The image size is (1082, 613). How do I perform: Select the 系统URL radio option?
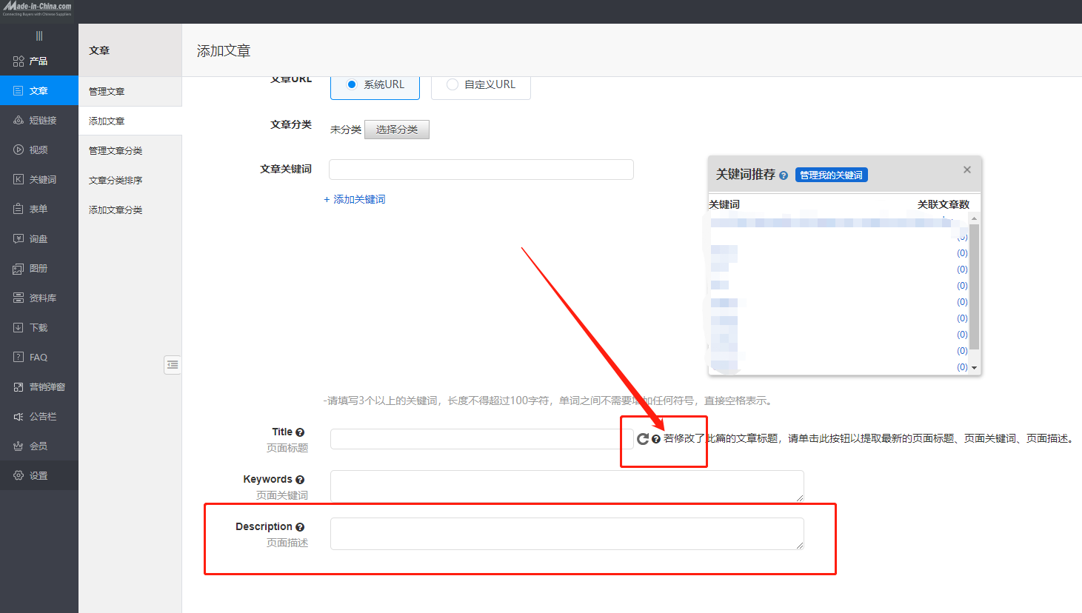click(x=352, y=84)
